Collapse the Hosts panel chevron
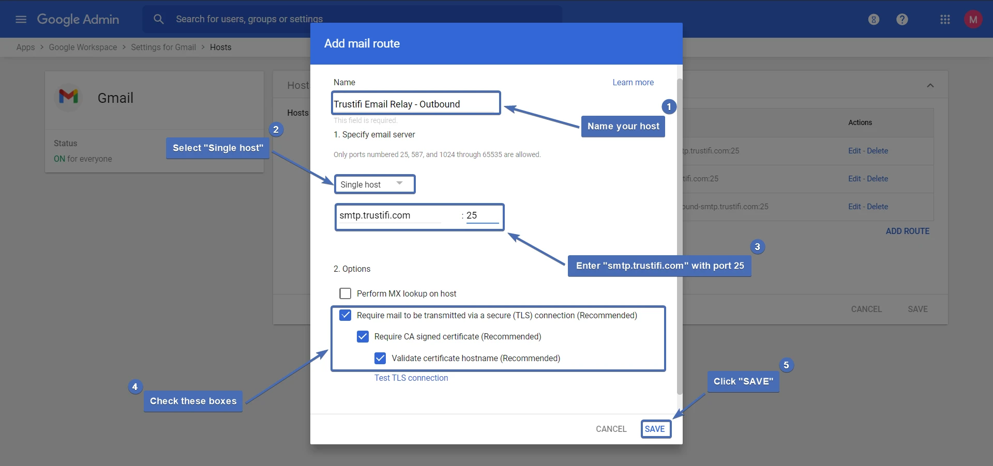 pyautogui.click(x=930, y=85)
